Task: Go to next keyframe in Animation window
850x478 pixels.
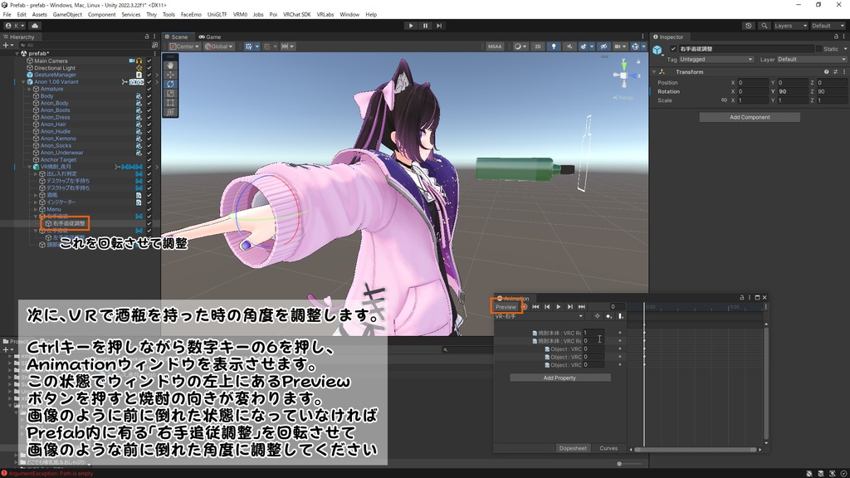Action: pyautogui.click(x=569, y=307)
